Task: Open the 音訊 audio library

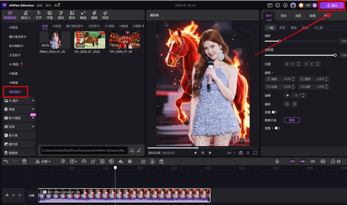Action: click(60, 15)
